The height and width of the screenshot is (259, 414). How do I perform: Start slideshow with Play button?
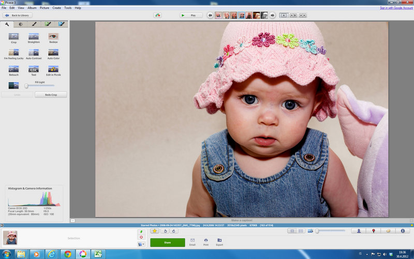coord(191,16)
